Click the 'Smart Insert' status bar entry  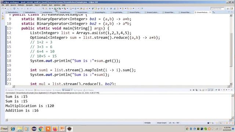162,123
